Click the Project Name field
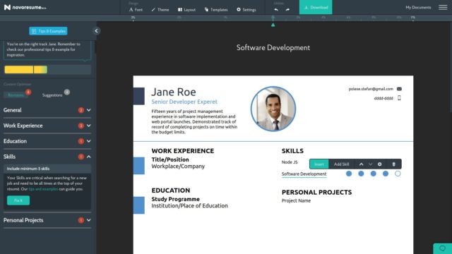Screen dimensions: 452x254 (296, 200)
